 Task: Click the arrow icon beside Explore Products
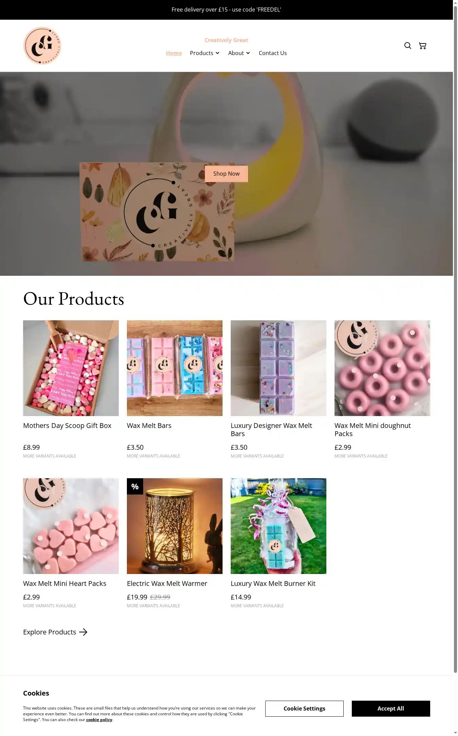tap(83, 632)
